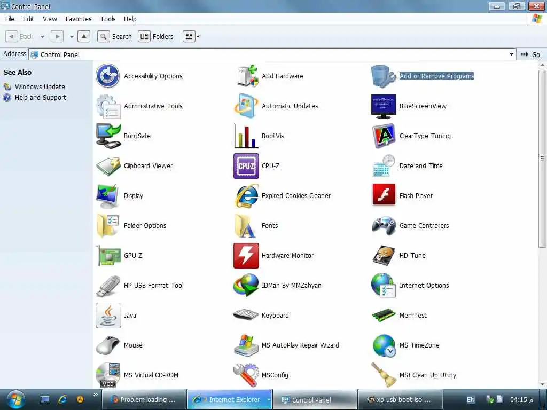Launch the MSConfig icon

click(246, 375)
